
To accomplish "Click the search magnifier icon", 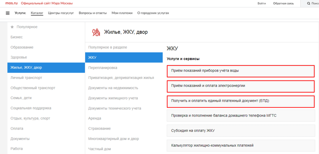I will pyautogui.click(x=309, y=3).
